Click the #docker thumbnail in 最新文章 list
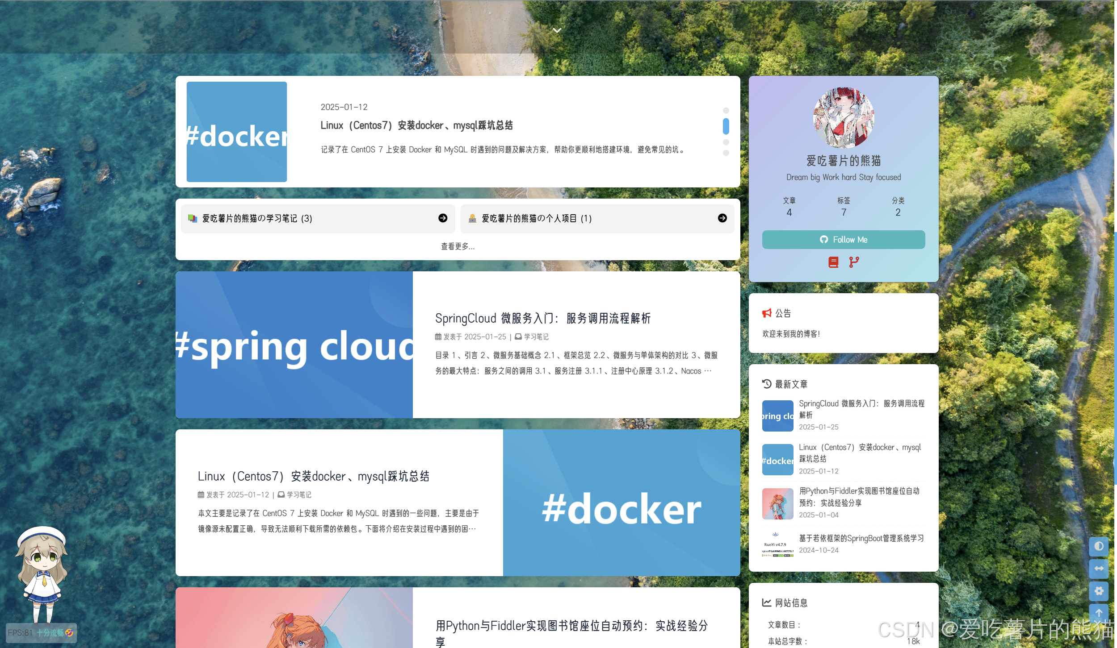 [777, 460]
